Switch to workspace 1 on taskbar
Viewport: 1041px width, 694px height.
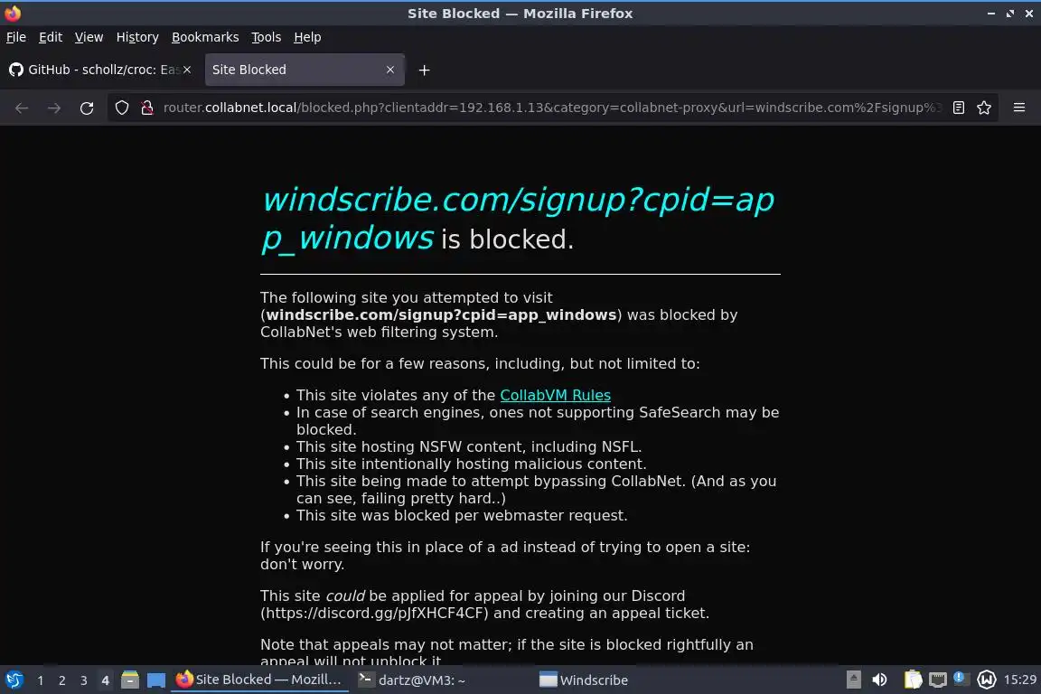click(x=41, y=680)
